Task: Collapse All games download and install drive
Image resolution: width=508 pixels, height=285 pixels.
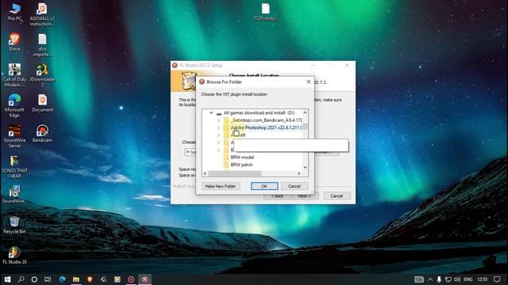Action: click(211, 112)
